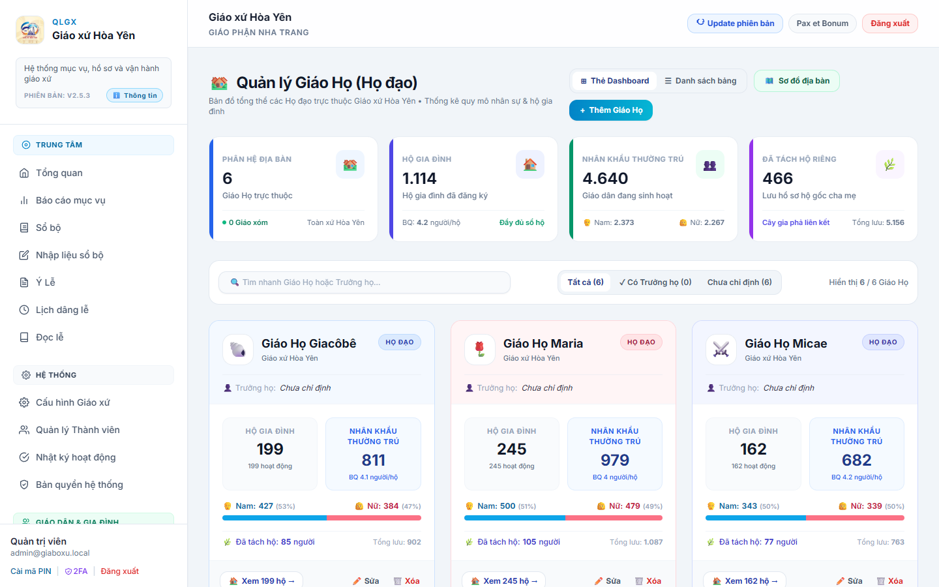Click the rose icon of Giáo Họ Maria
The width and height of the screenshot is (939, 587).
[480, 350]
